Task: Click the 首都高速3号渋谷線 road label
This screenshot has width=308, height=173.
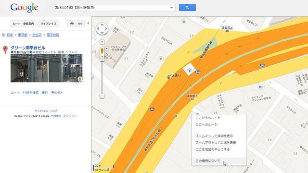Action: click(153, 140)
